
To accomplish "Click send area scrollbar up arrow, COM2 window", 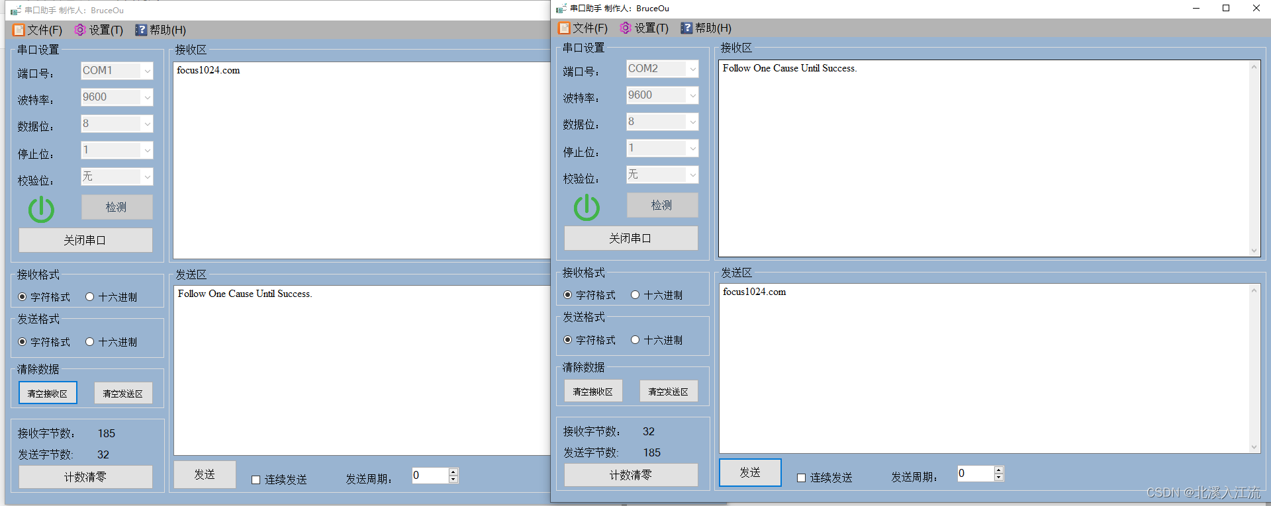I will [1254, 290].
